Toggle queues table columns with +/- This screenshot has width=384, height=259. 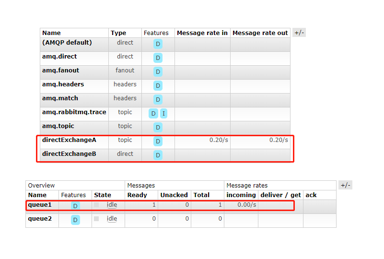346,185
